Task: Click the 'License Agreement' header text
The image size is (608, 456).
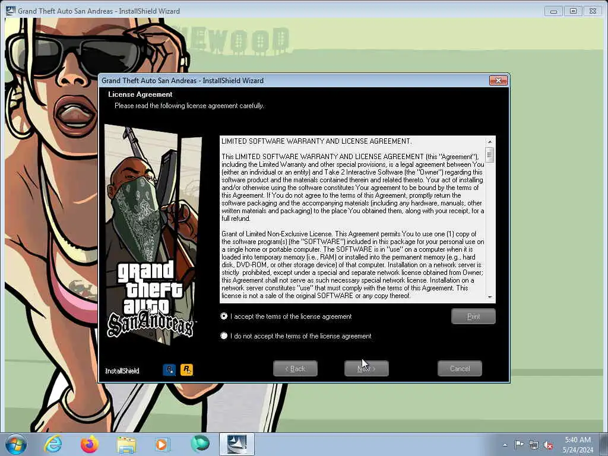Action: point(140,94)
